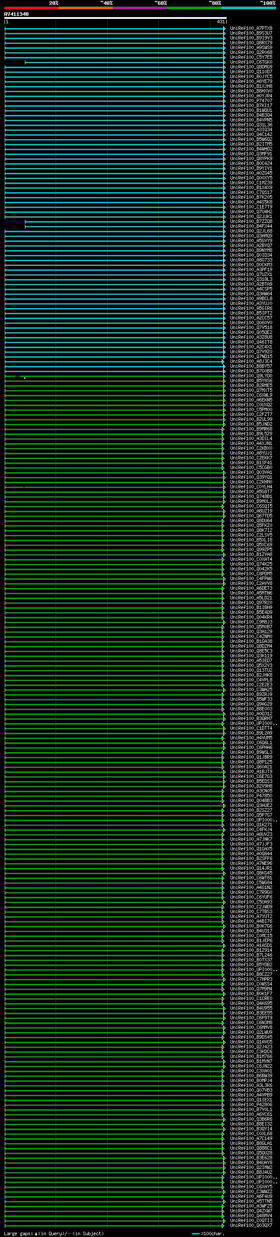Select hit label UniRef100_C2KBX0
This screenshot has height=1237, width=280.
click(x=251, y=448)
